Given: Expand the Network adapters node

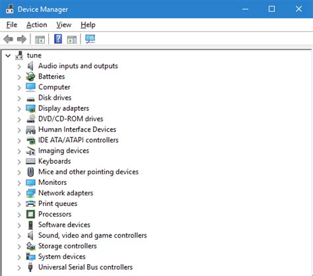Looking at the screenshot, I should 19,193.
